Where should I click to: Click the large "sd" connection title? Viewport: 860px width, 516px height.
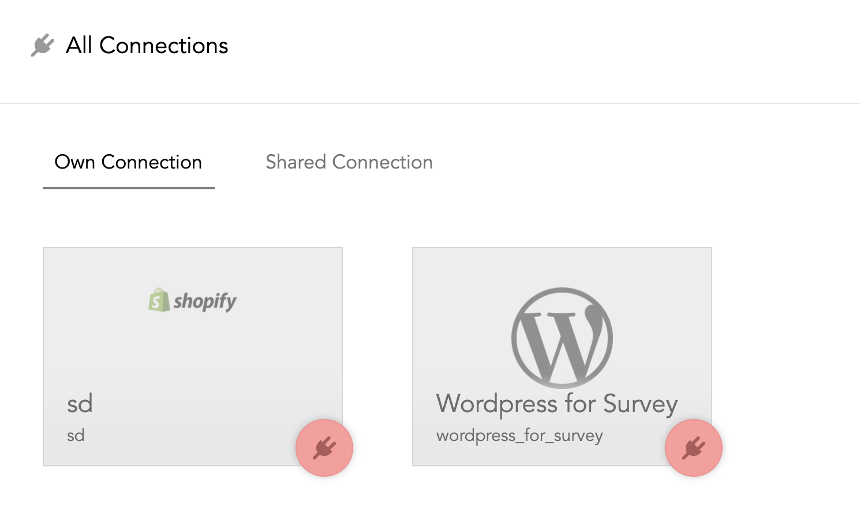click(80, 403)
